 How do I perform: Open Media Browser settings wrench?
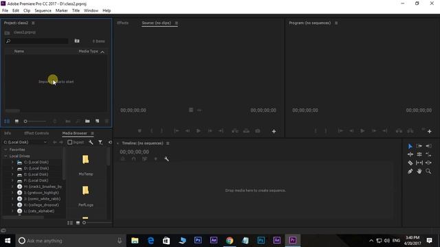91,142
